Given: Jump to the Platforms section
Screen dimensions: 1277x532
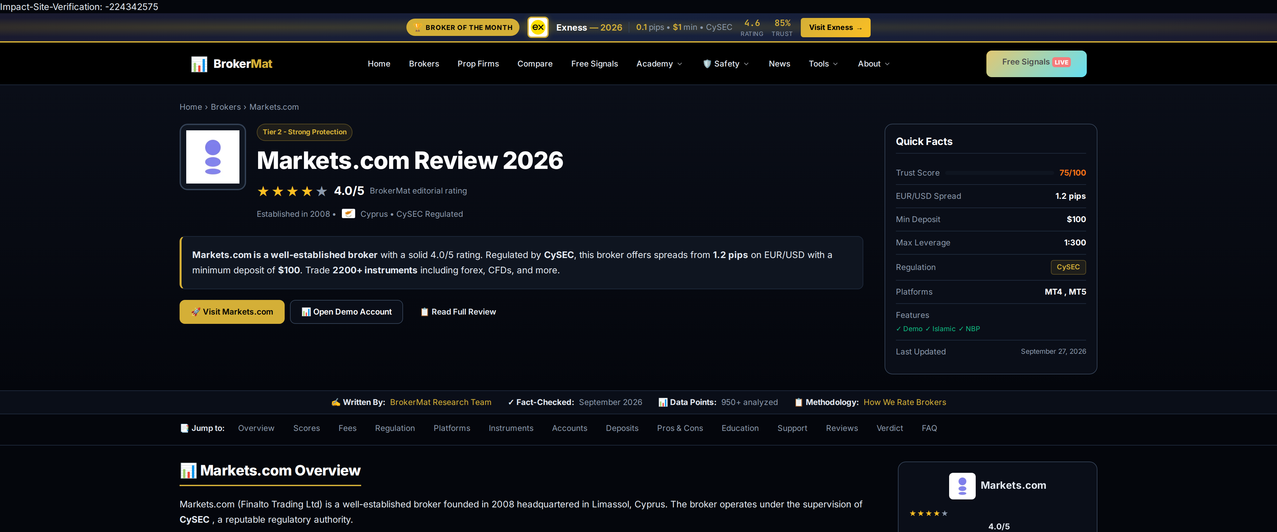Looking at the screenshot, I should pos(452,428).
